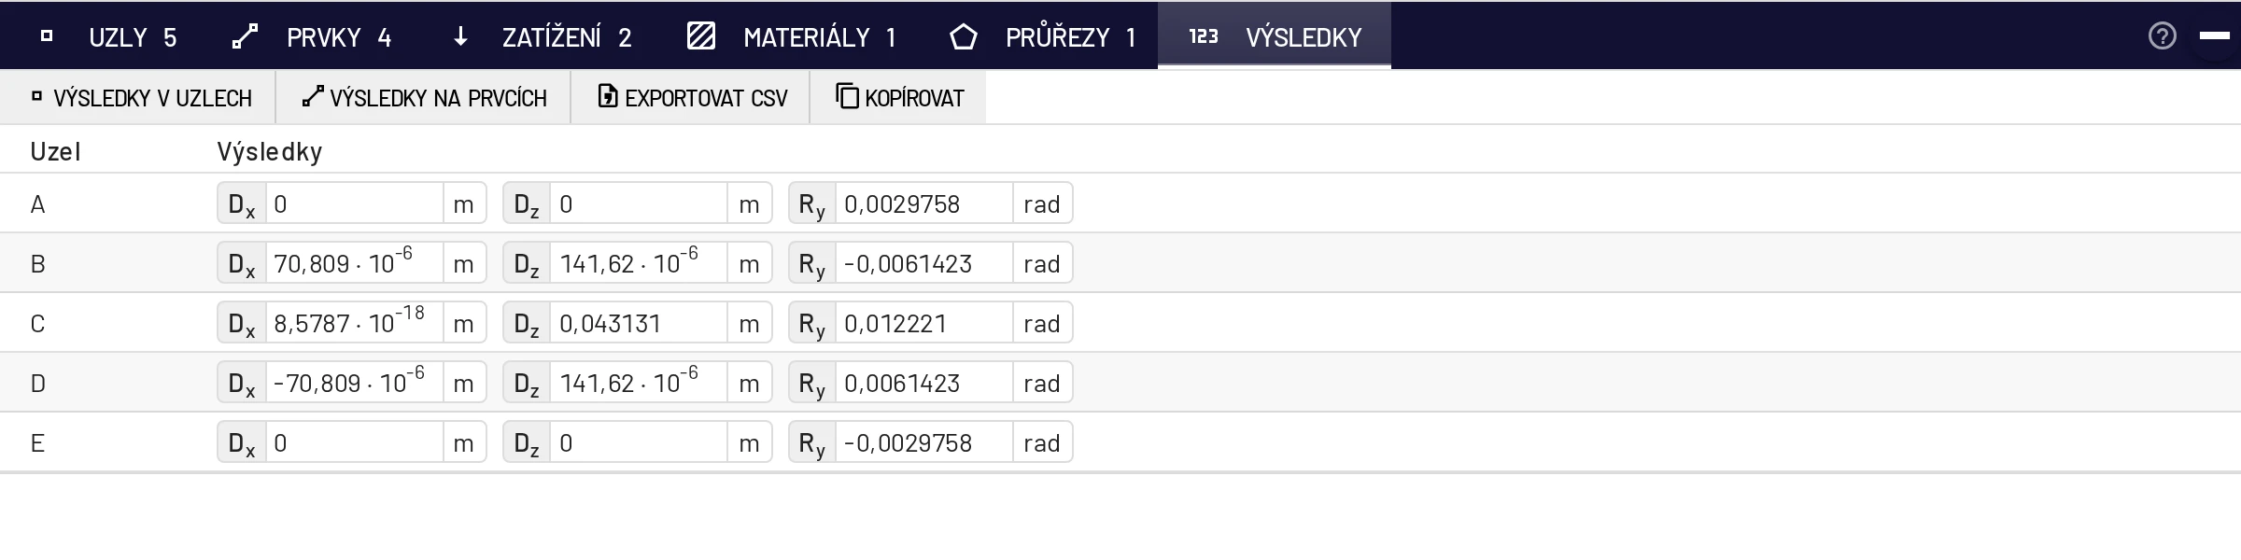
Task: Click the Uzel column header
Action: pos(55,151)
